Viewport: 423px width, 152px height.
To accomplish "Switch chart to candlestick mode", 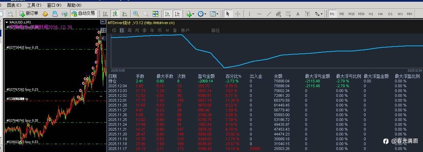I will (115, 14).
